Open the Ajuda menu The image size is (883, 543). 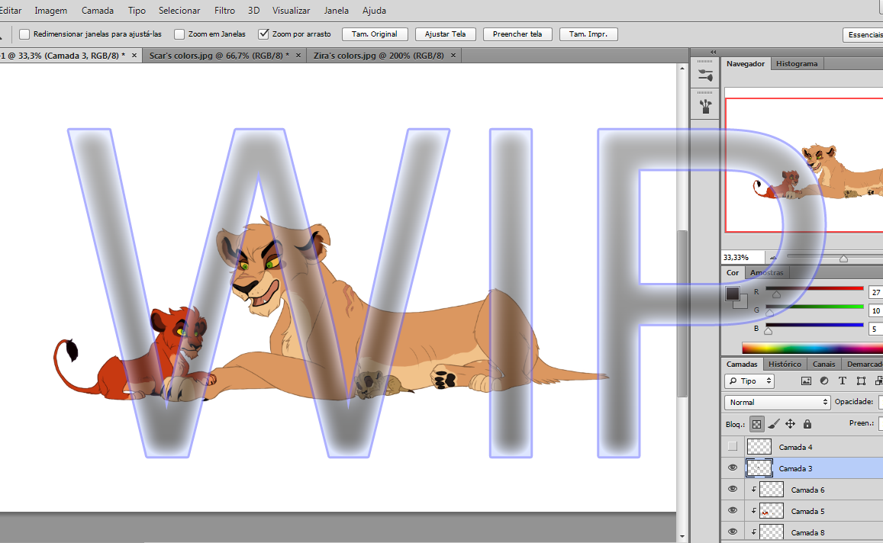click(x=375, y=11)
